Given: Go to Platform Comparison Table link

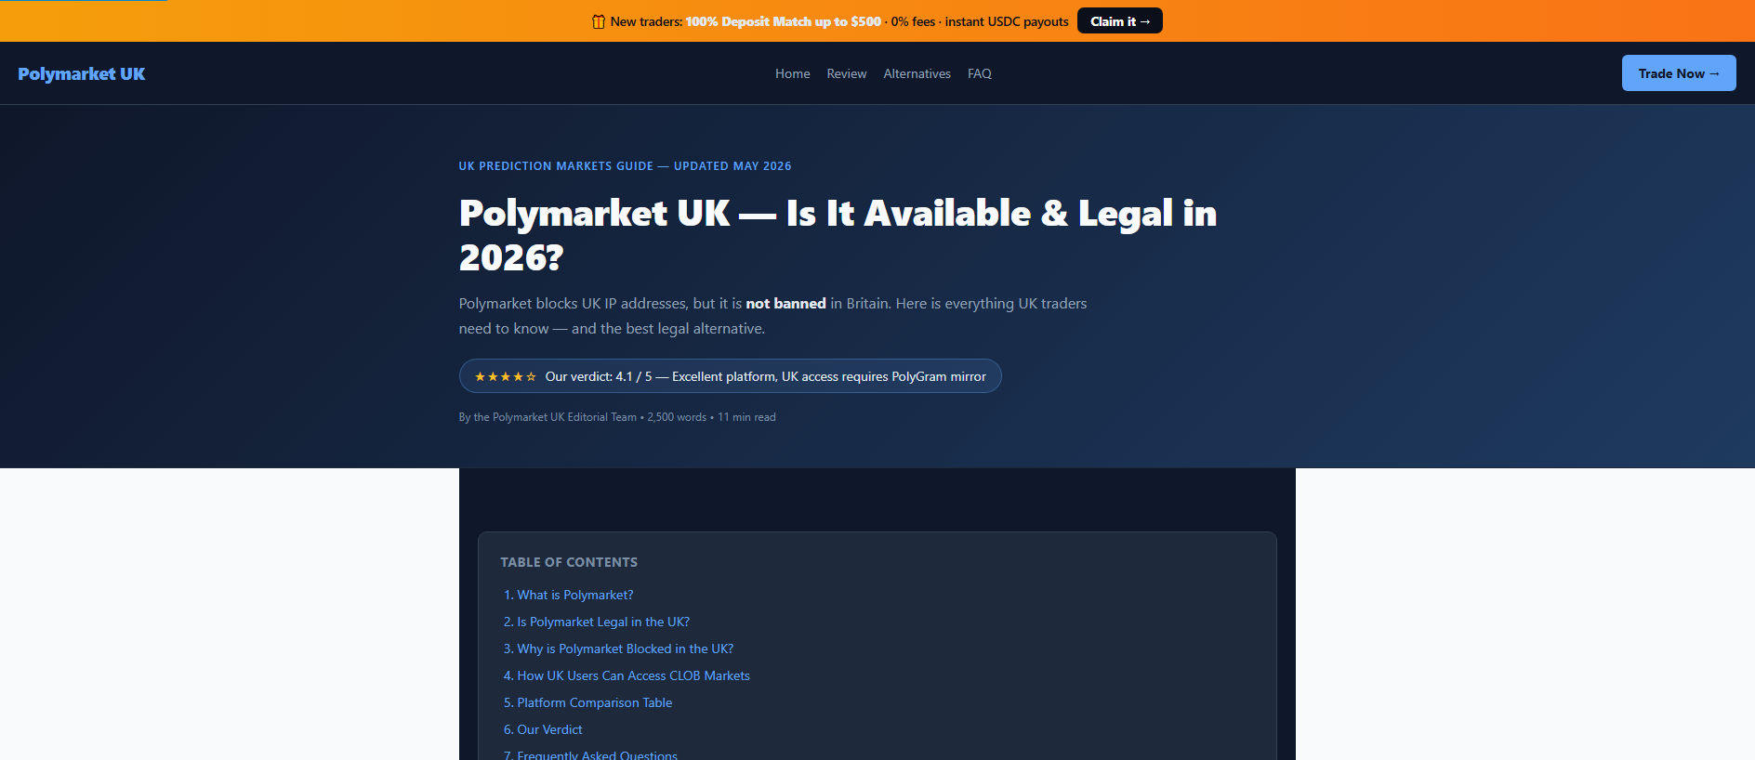Looking at the screenshot, I should click(594, 702).
